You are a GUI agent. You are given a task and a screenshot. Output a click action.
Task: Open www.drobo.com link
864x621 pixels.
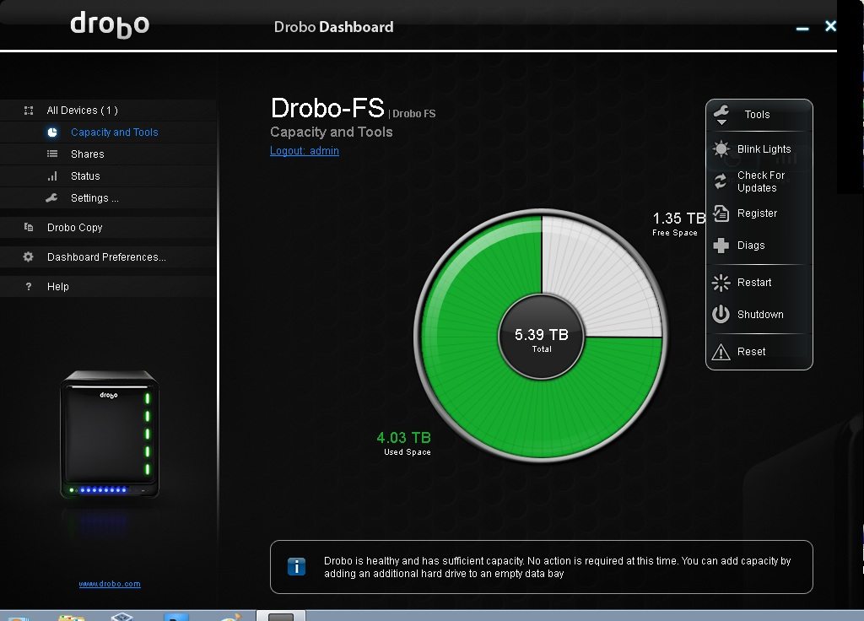[110, 584]
